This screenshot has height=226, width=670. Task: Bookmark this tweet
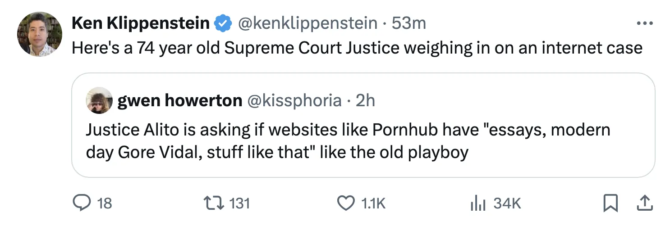(610, 203)
